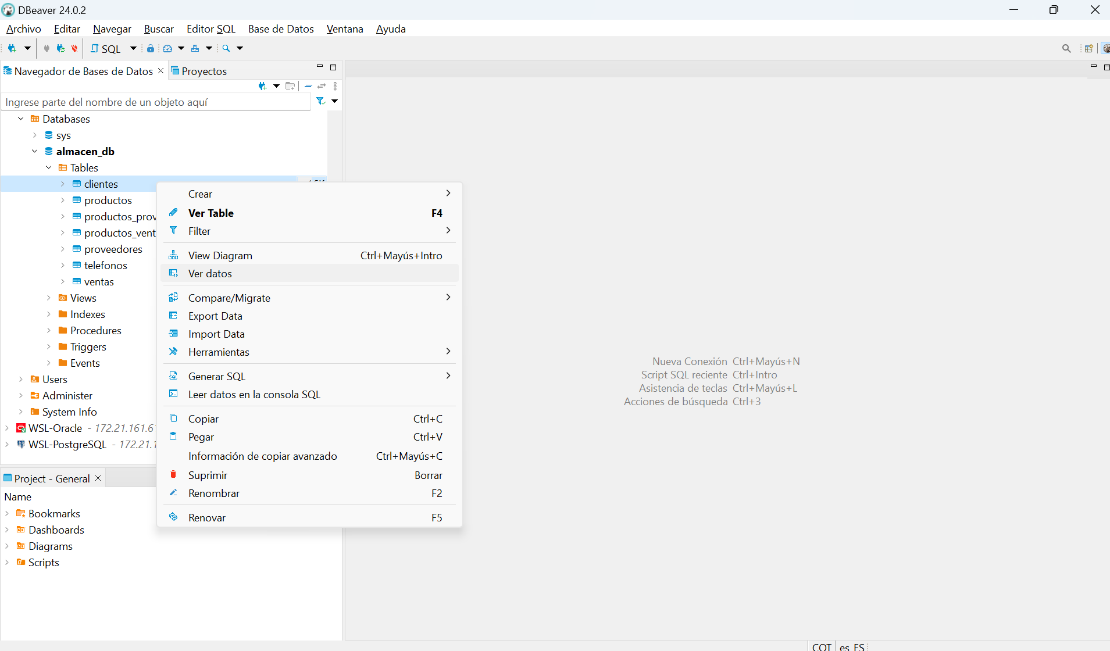Open the Herramientas submenu

point(309,352)
